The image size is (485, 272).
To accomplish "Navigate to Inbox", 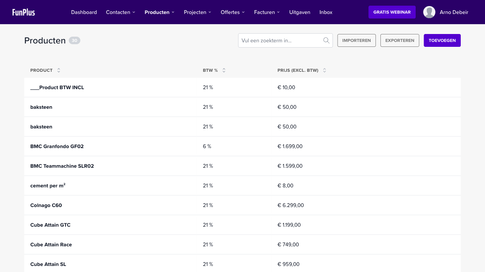I will pyautogui.click(x=326, y=12).
